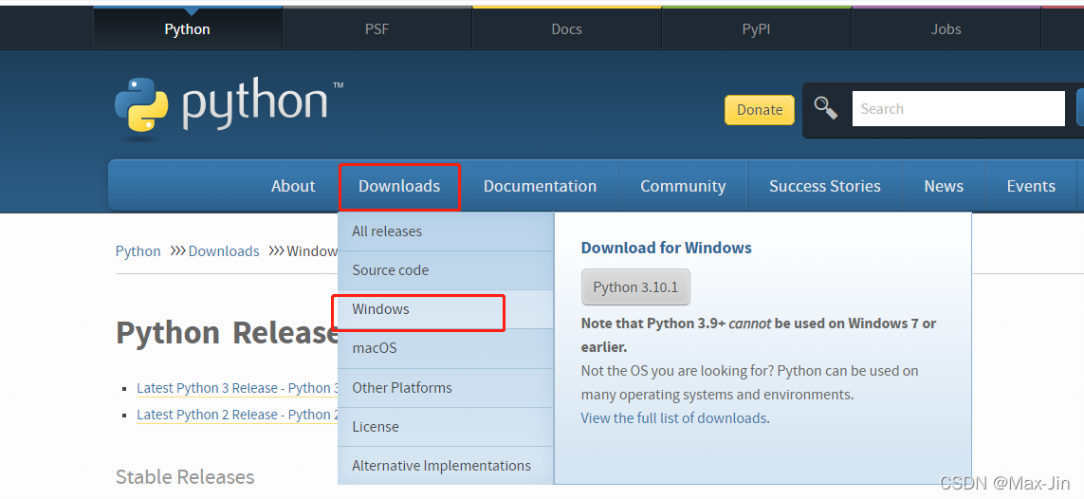
Task: Open View the full list of downloads link
Action: 673,418
